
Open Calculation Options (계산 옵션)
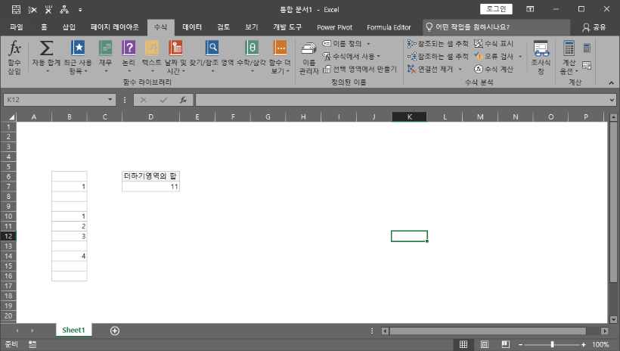point(569,57)
